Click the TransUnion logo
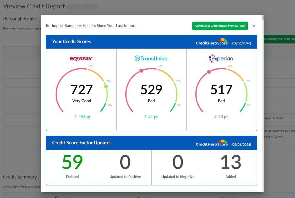 [151, 58]
